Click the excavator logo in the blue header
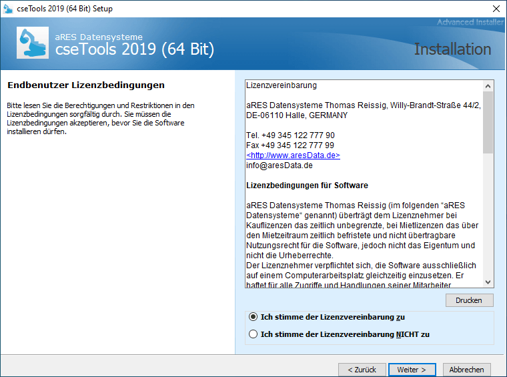 point(32,43)
